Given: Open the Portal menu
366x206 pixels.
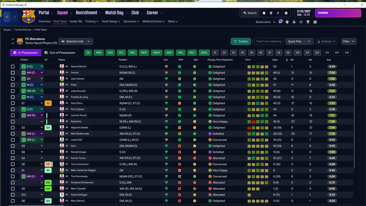Looking at the screenshot, I should [46, 13].
